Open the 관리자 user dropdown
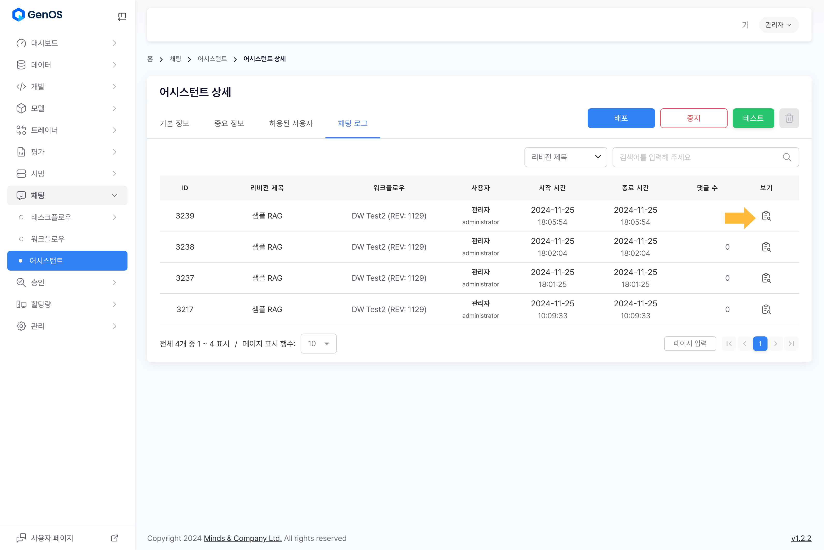 (778, 25)
